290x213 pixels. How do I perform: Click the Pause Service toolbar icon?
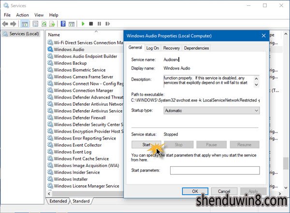[x=99, y=24]
